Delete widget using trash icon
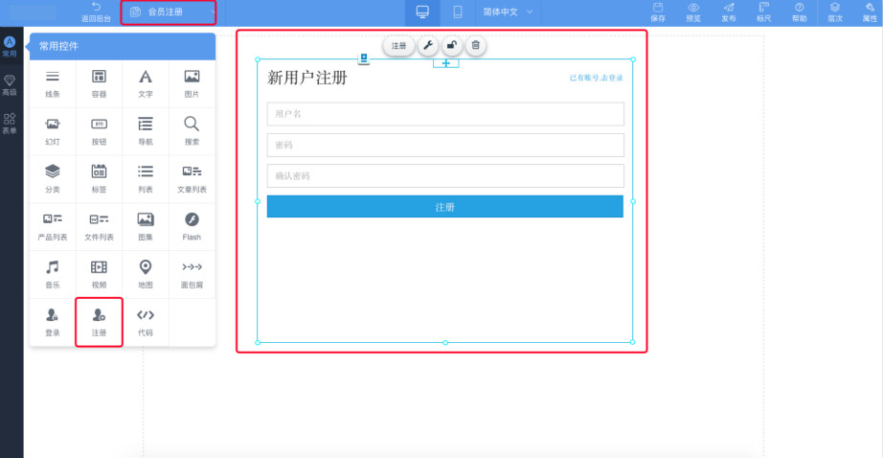Viewport: 883px width, 458px height. 476,45
